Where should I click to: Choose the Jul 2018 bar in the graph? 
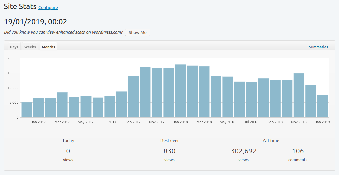pyautogui.click(x=251, y=100)
